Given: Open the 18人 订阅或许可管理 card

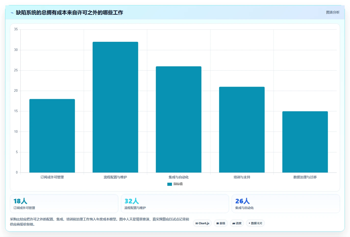Looking at the screenshot, I should coord(64,204).
